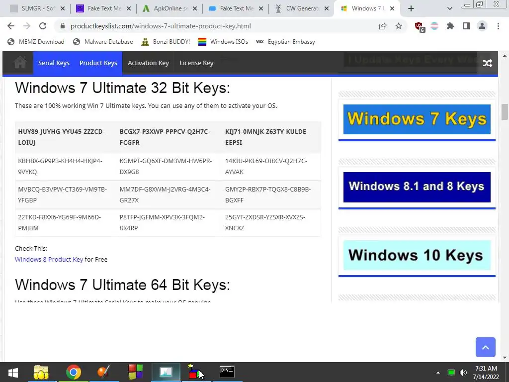Screen dimensions: 509x382
Task: Expand the tab search chevron
Action: coord(449,9)
